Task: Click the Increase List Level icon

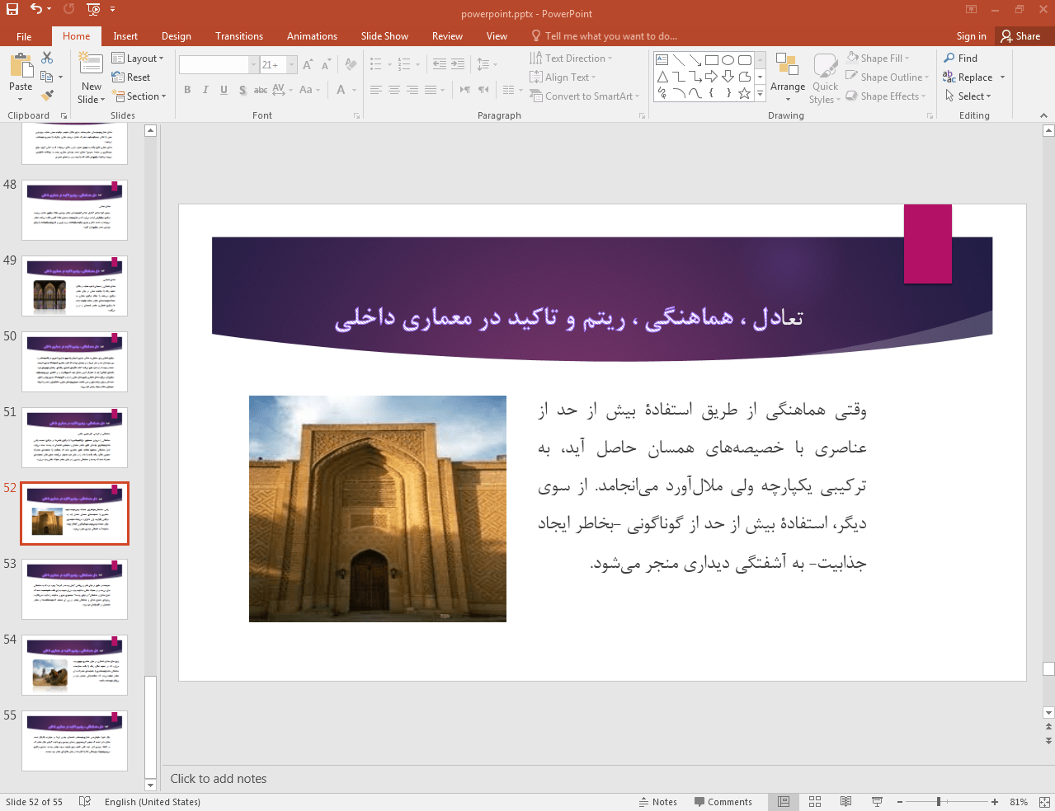Action: tap(458, 64)
